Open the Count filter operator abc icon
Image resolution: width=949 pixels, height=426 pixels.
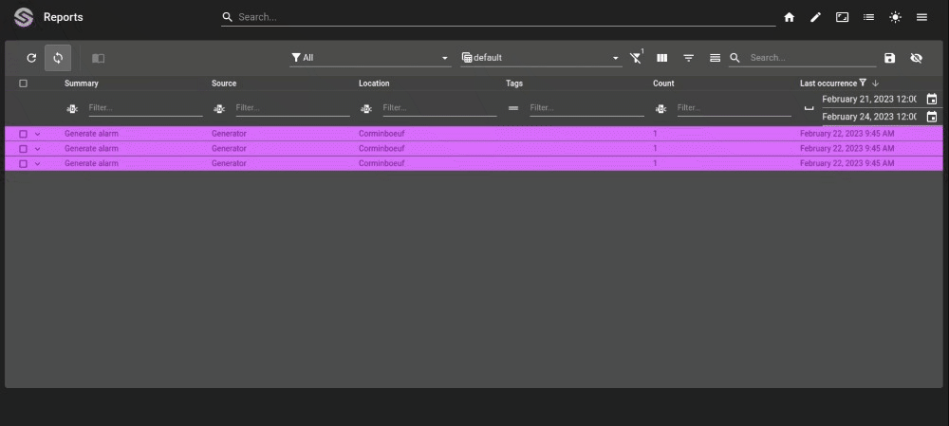pyautogui.click(x=661, y=109)
